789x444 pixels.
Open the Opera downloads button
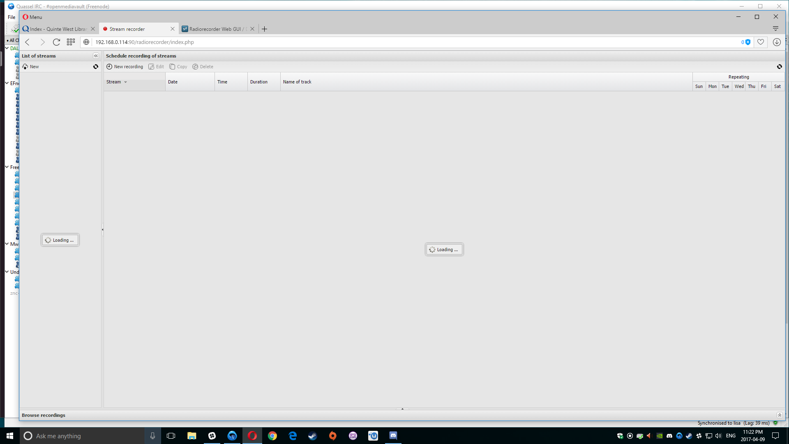point(777,42)
